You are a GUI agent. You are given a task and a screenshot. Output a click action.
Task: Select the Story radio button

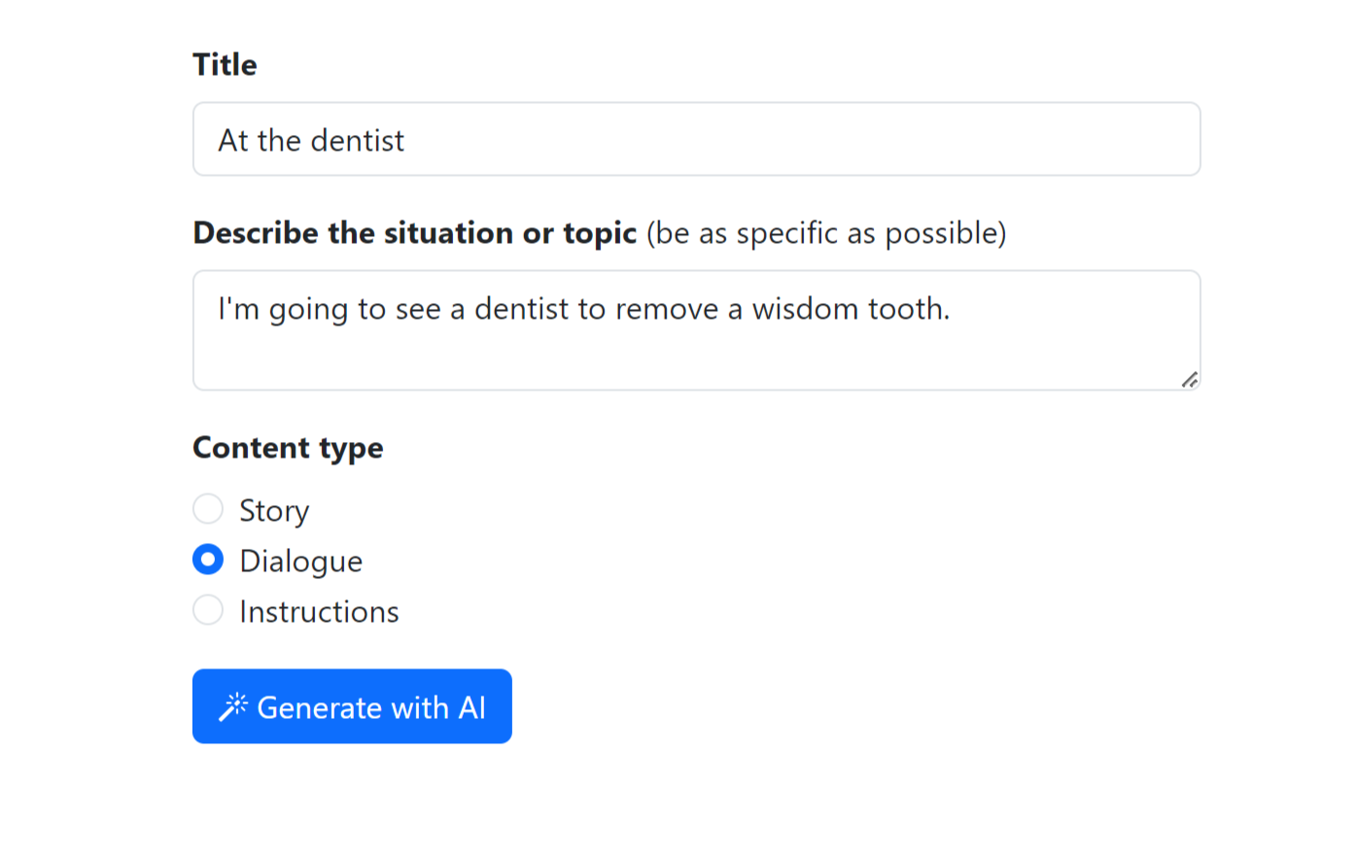208,509
